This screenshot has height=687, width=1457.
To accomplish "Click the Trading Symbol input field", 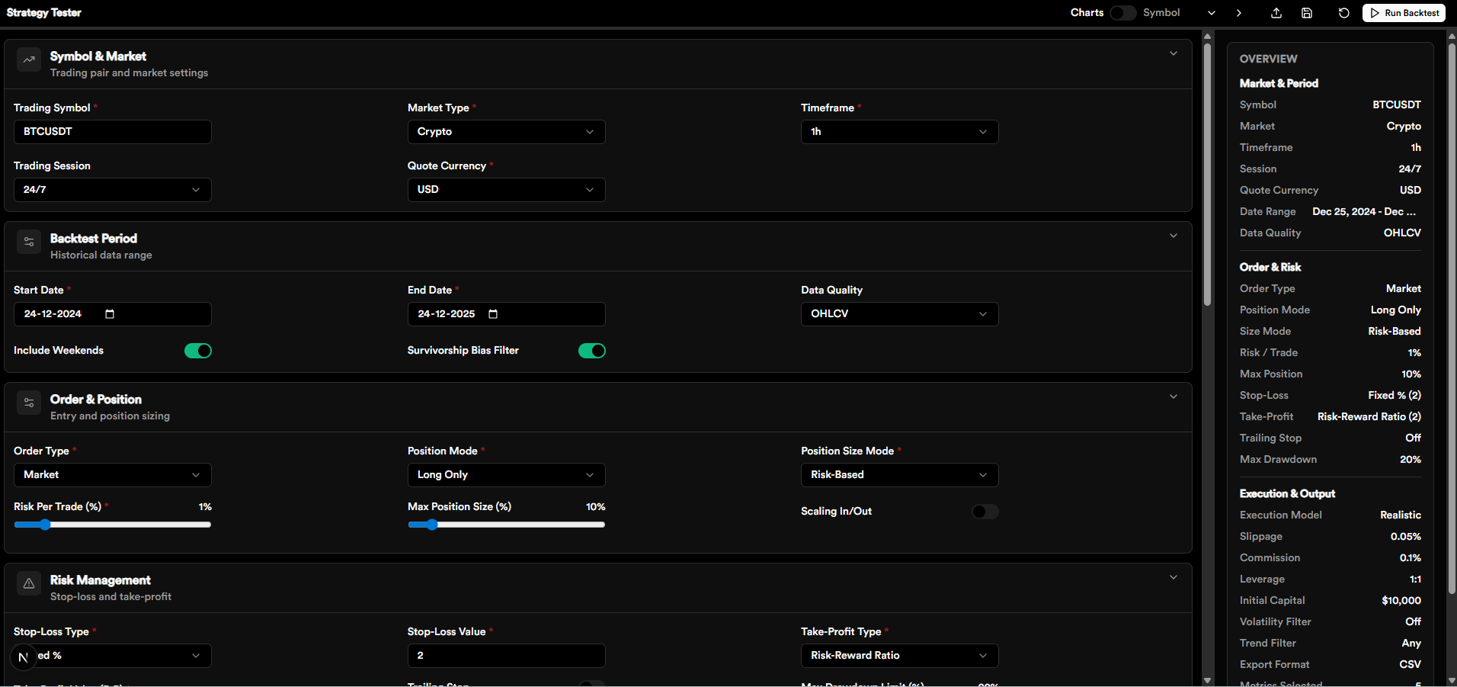I will 112,131.
